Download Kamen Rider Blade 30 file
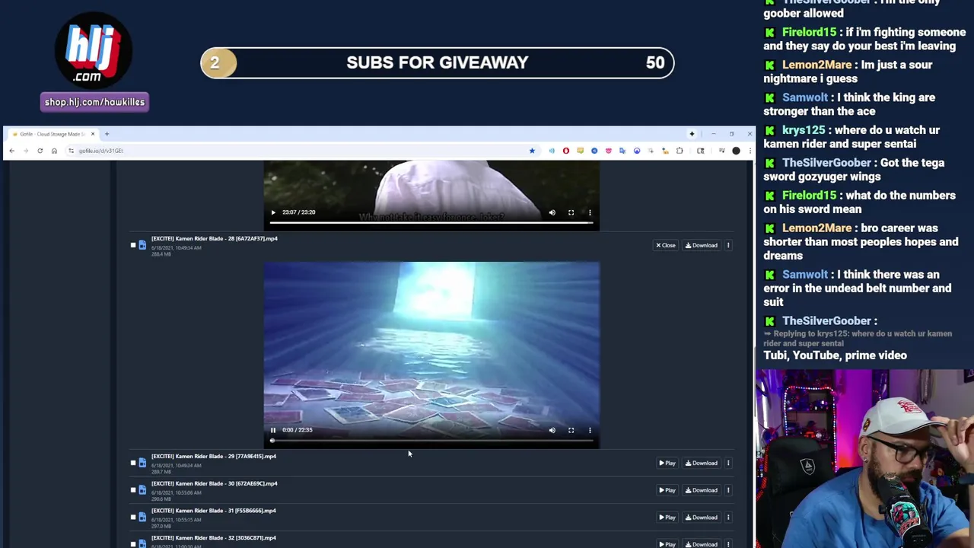The image size is (974, 548). click(702, 490)
